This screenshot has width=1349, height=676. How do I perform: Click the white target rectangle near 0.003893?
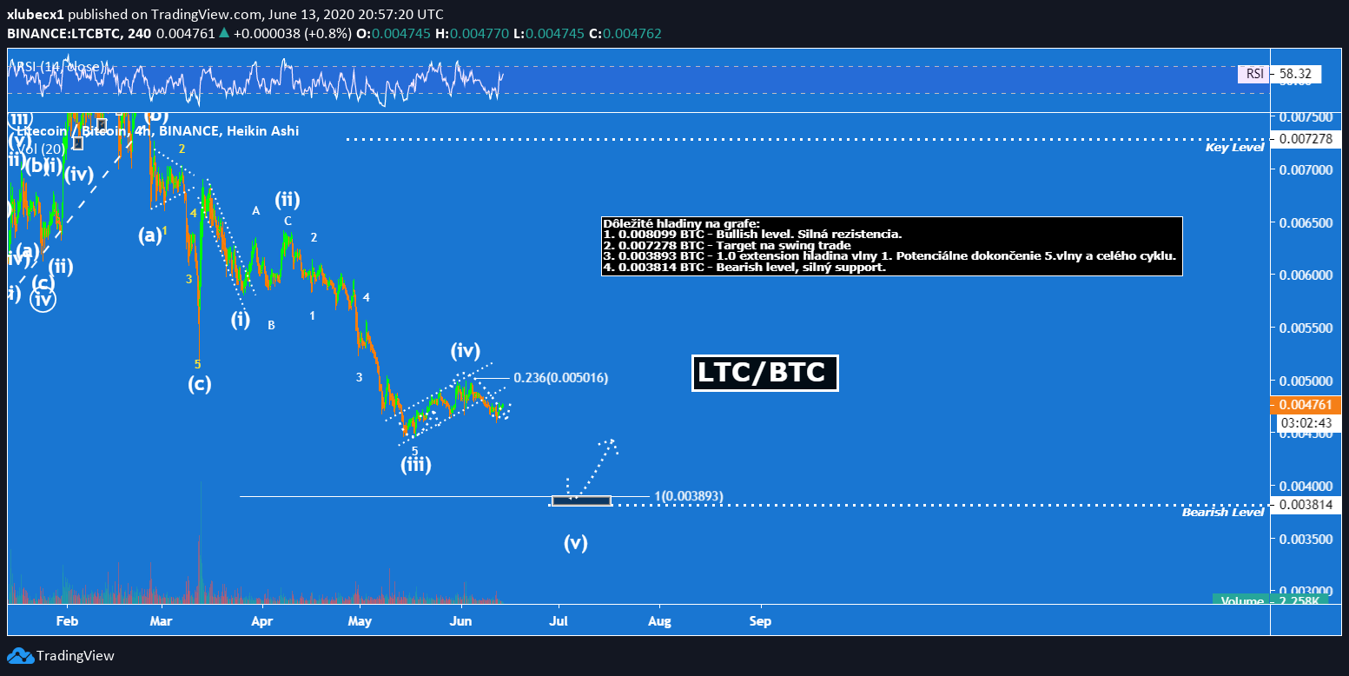pos(581,500)
